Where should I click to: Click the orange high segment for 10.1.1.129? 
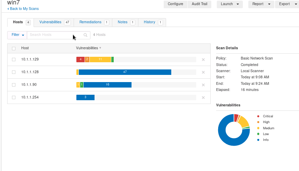point(87,60)
